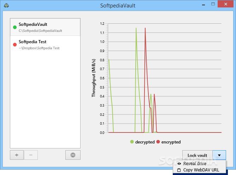Minimize the SoftpediaVault window
This screenshot has height=175, width=236.
pyautogui.click(x=203, y=5)
